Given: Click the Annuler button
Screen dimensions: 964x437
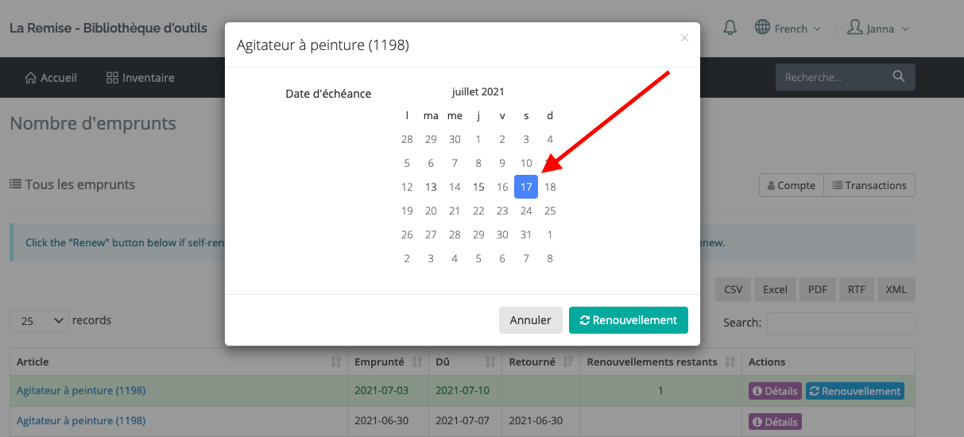Looking at the screenshot, I should (530, 320).
